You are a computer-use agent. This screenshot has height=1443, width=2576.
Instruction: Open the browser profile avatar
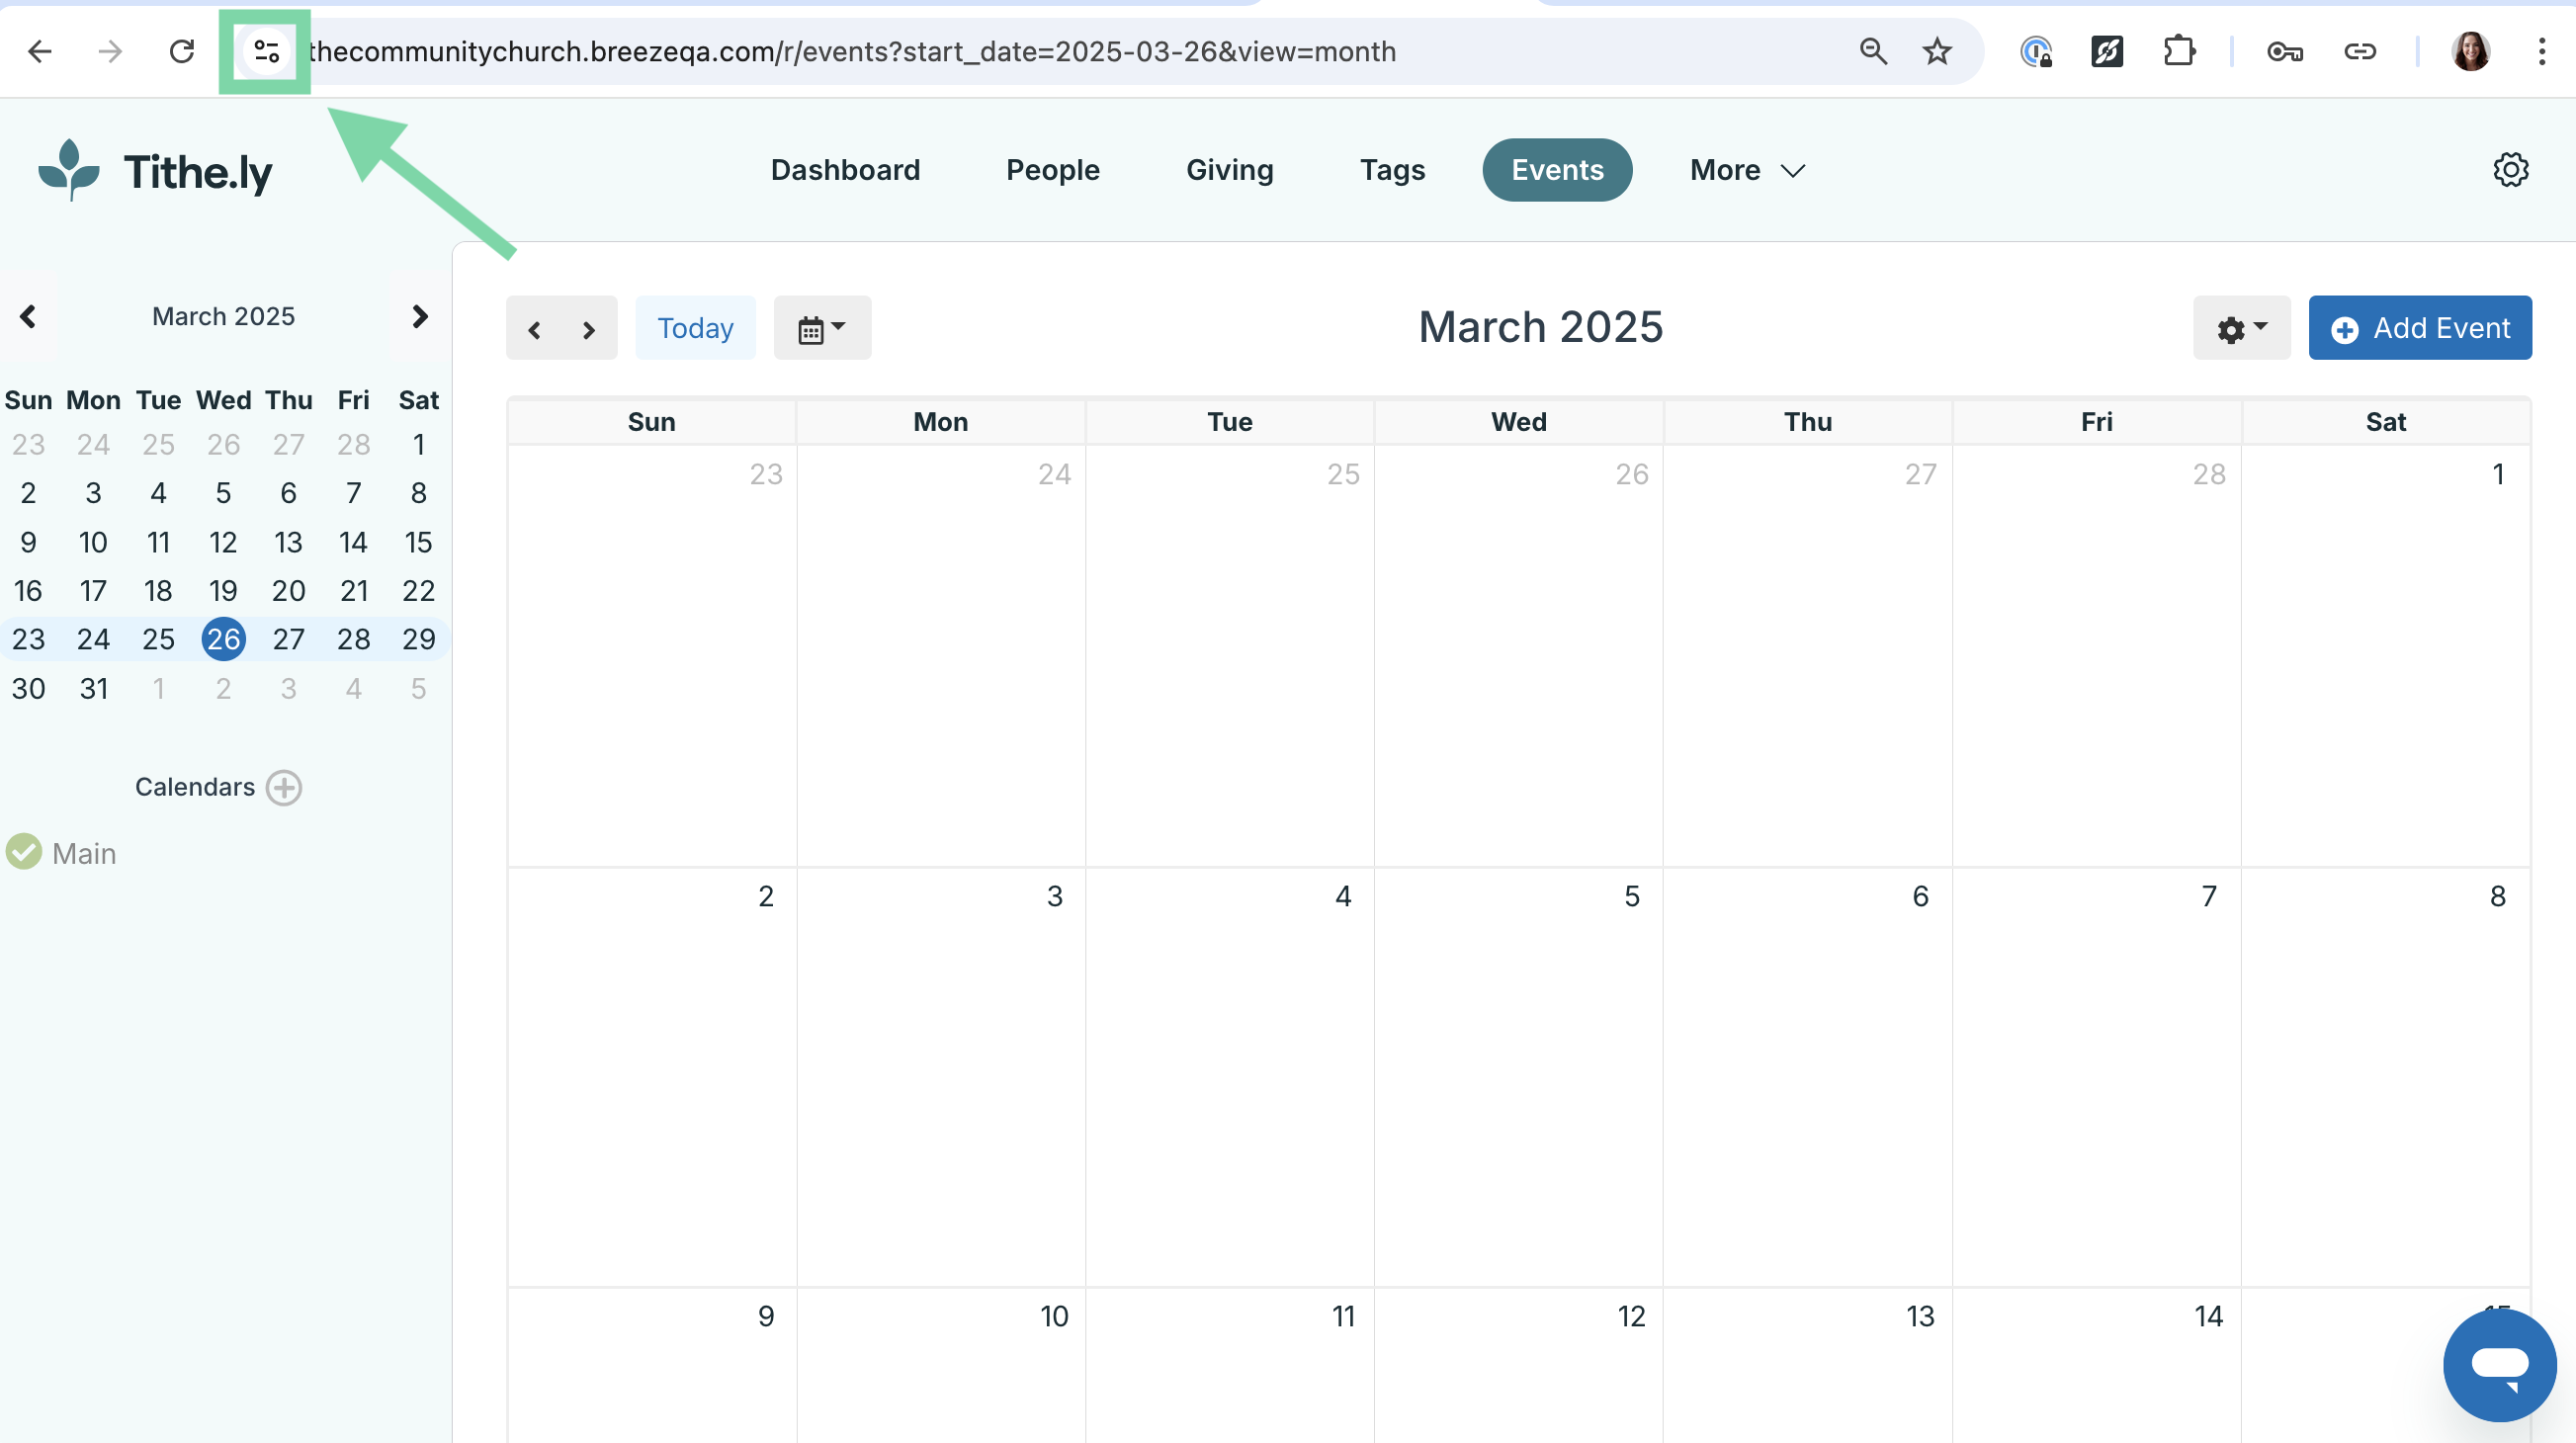[2470, 51]
